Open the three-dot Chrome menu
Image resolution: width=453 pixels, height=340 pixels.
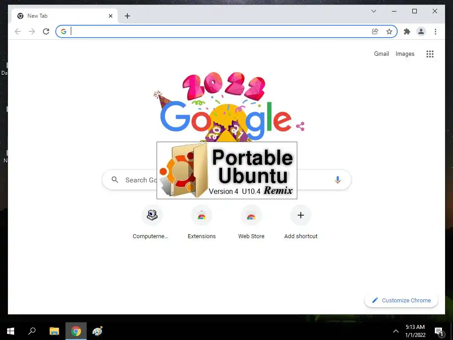point(435,31)
